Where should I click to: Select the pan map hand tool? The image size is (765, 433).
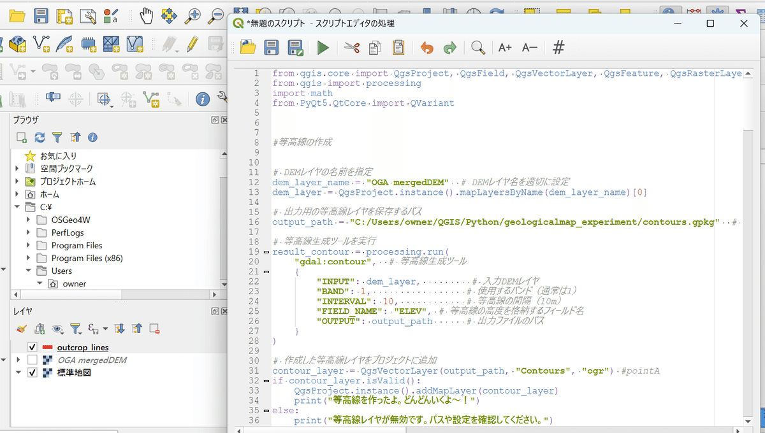pos(146,16)
